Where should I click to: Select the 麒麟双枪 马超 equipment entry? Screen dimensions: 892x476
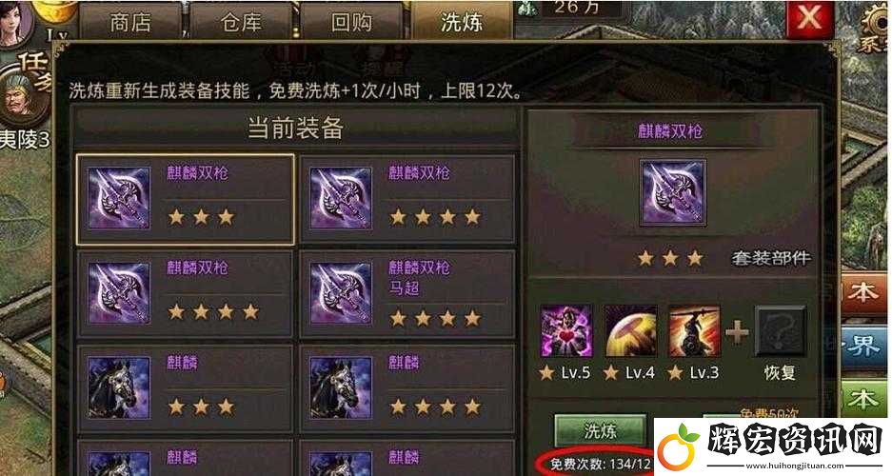(x=407, y=294)
